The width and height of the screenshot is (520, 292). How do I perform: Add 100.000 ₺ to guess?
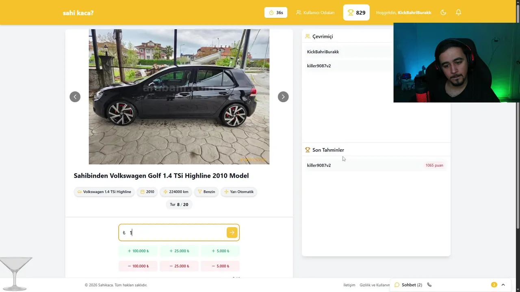138,251
